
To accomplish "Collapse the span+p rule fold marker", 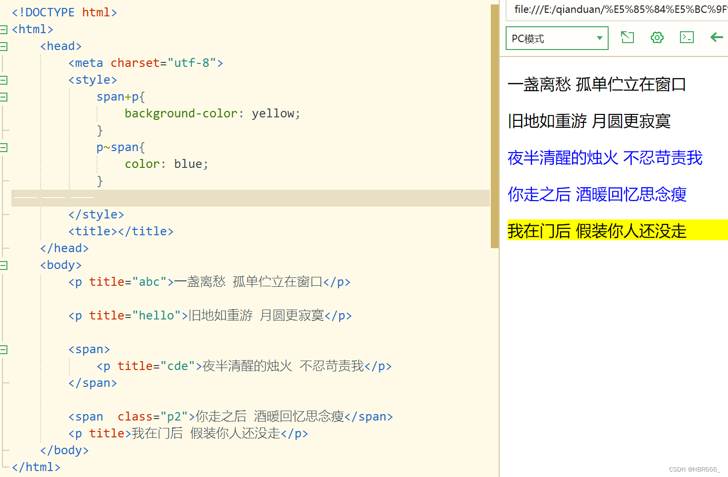I will tap(3, 97).
